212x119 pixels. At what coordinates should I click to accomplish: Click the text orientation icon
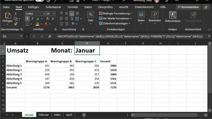point(73,24)
